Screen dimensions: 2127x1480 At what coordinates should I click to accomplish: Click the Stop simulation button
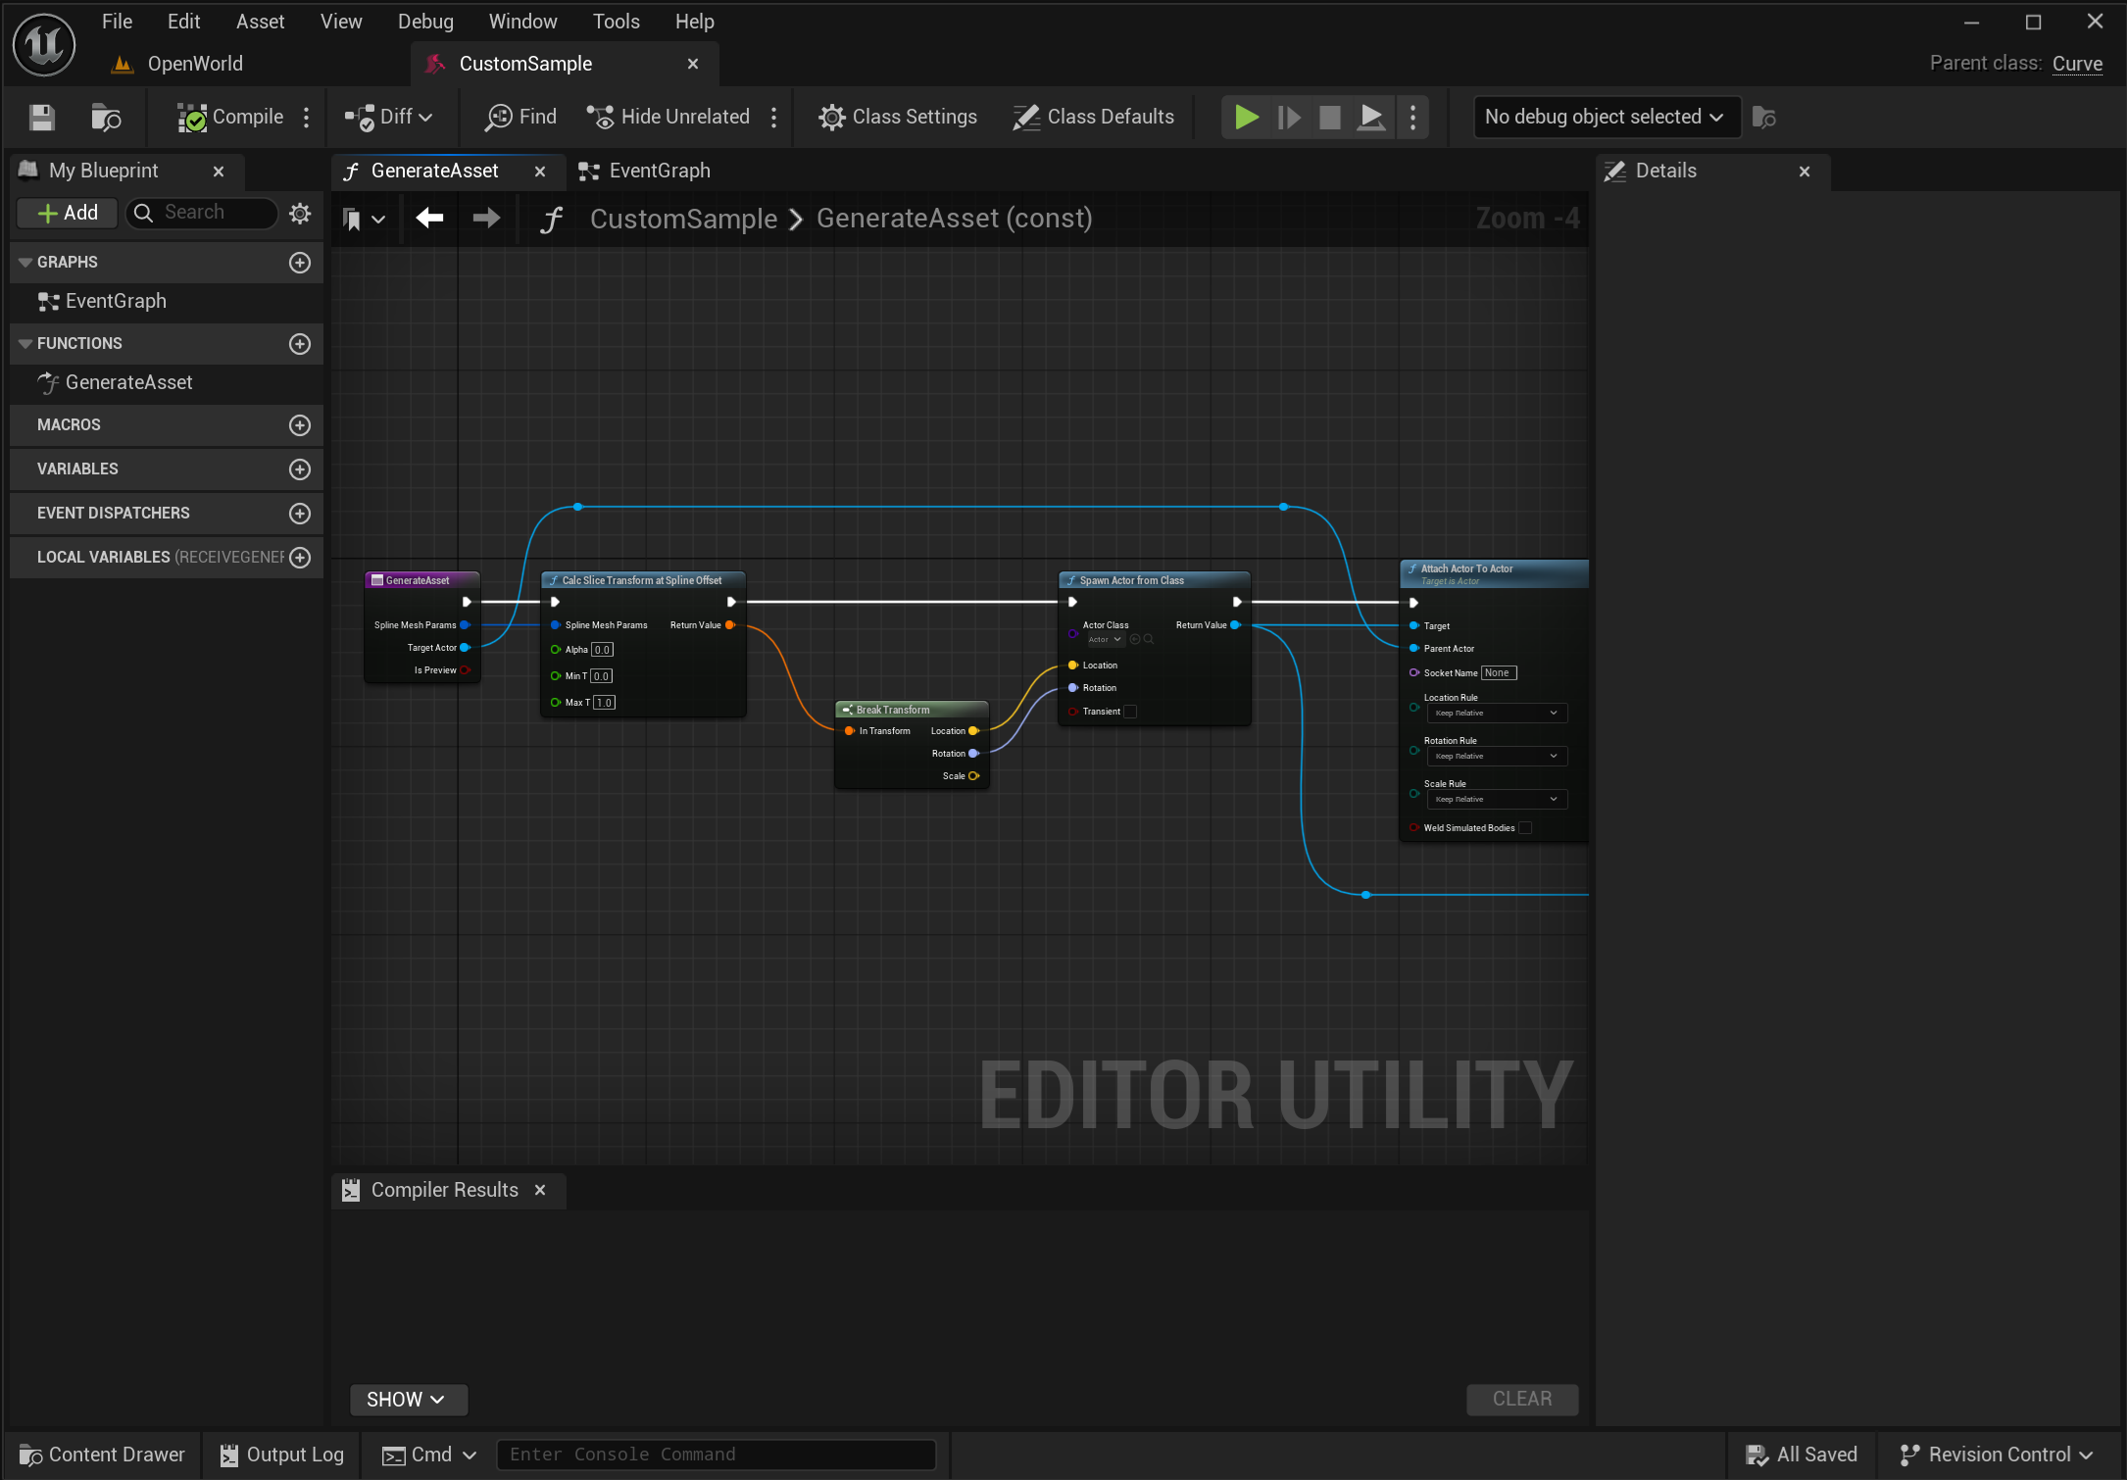pos(1330,118)
